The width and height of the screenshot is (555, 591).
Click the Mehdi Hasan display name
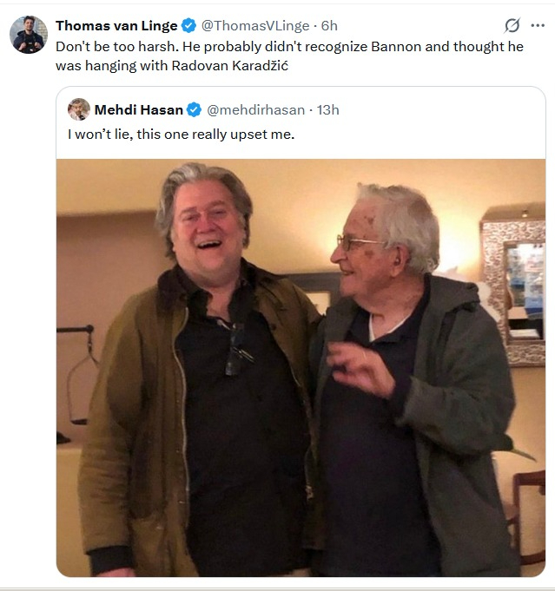coord(138,110)
